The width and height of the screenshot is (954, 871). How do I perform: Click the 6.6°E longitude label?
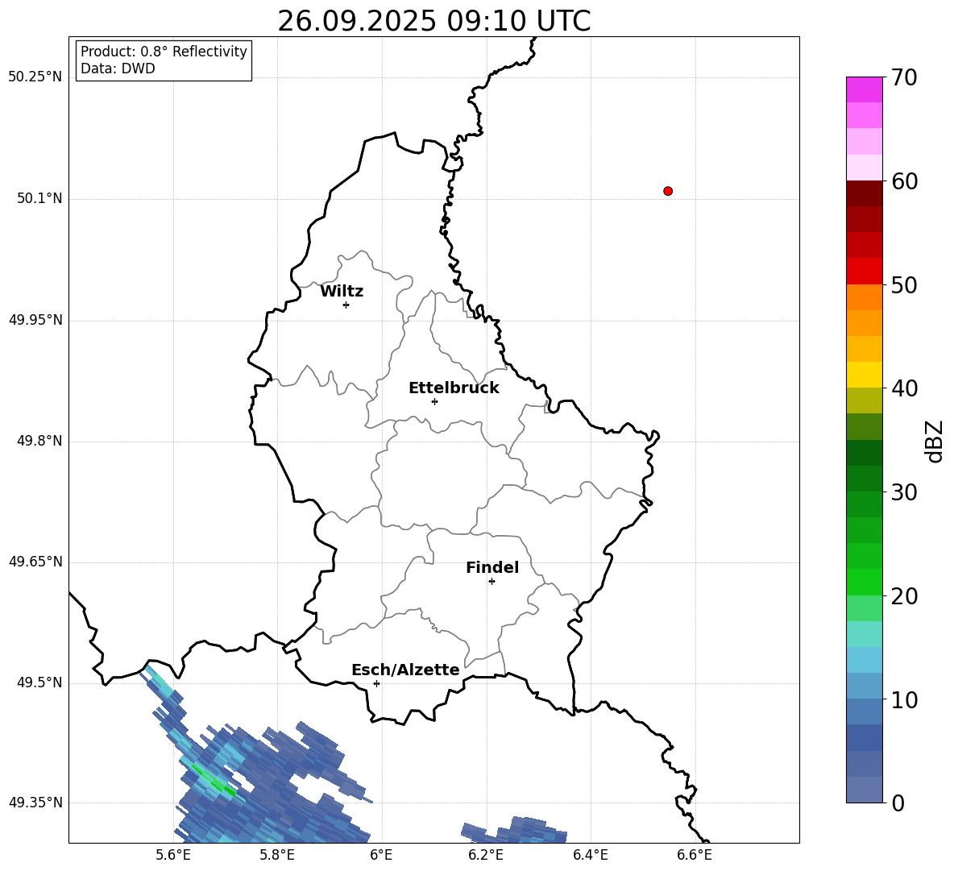coord(695,855)
